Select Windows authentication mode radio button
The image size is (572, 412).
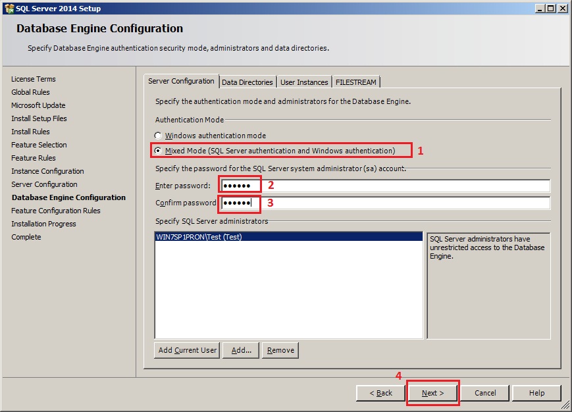point(157,136)
